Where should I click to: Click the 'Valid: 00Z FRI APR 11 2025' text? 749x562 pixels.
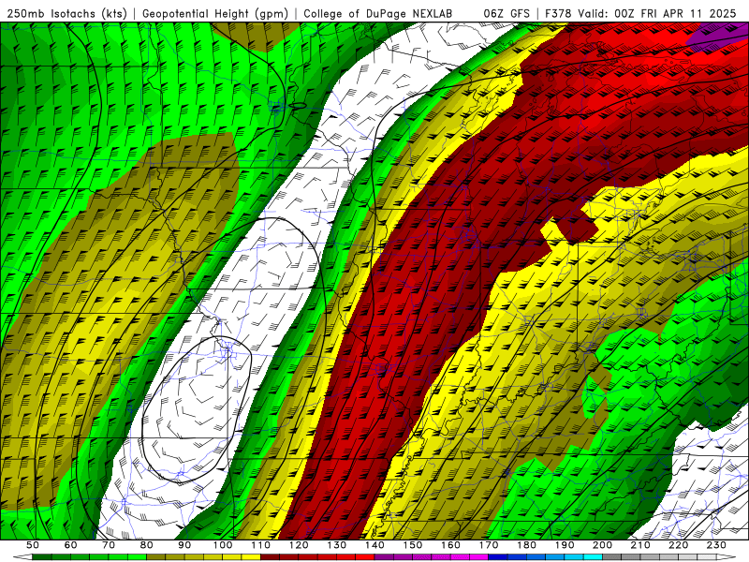pos(657,14)
